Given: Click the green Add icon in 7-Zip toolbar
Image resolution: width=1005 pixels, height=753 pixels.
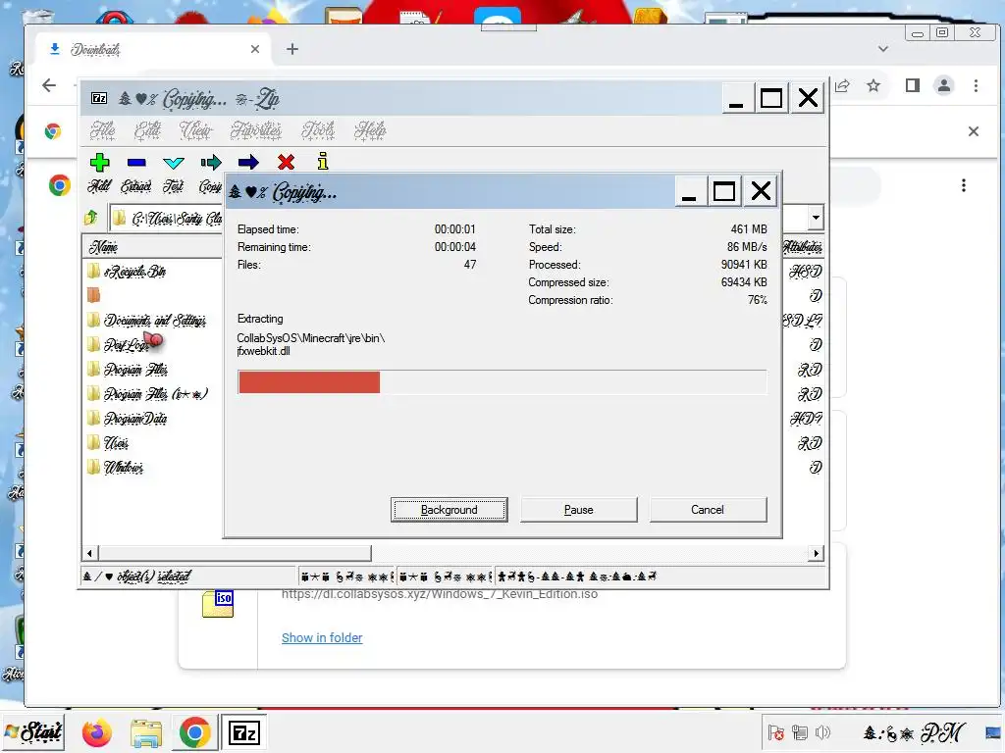Looking at the screenshot, I should click(x=99, y=163).
